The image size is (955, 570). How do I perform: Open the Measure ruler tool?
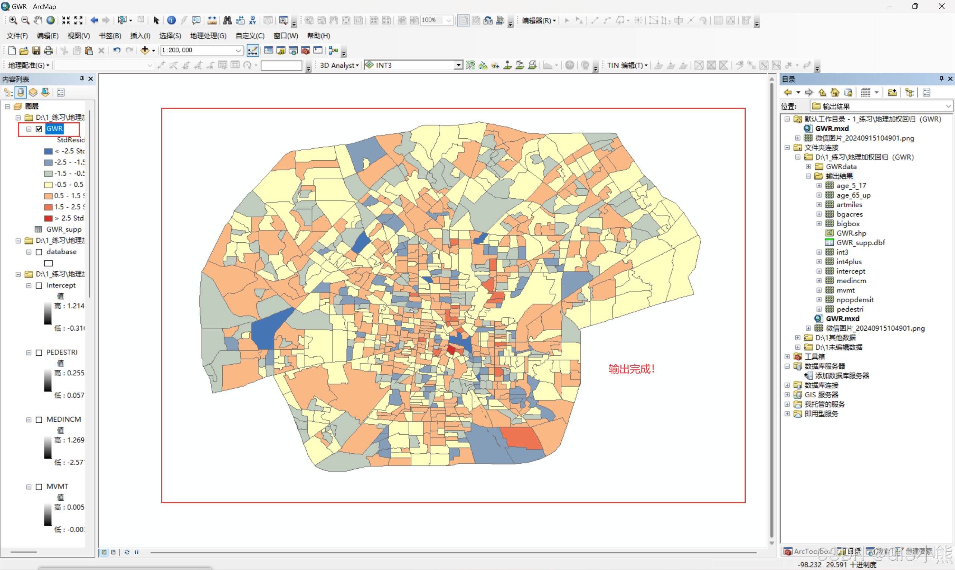click(x=212, y=21)
